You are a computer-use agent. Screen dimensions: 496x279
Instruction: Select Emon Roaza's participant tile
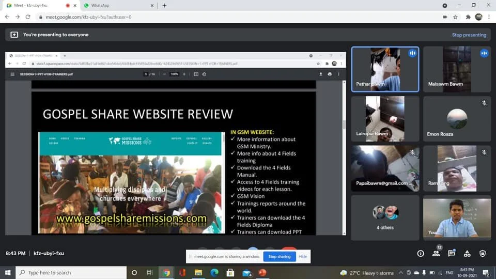click(457, 119)
